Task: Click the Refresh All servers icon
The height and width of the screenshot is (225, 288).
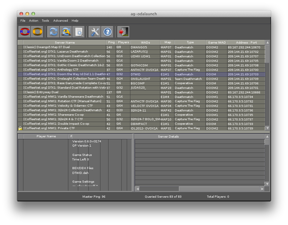Action: click(66, 32)
